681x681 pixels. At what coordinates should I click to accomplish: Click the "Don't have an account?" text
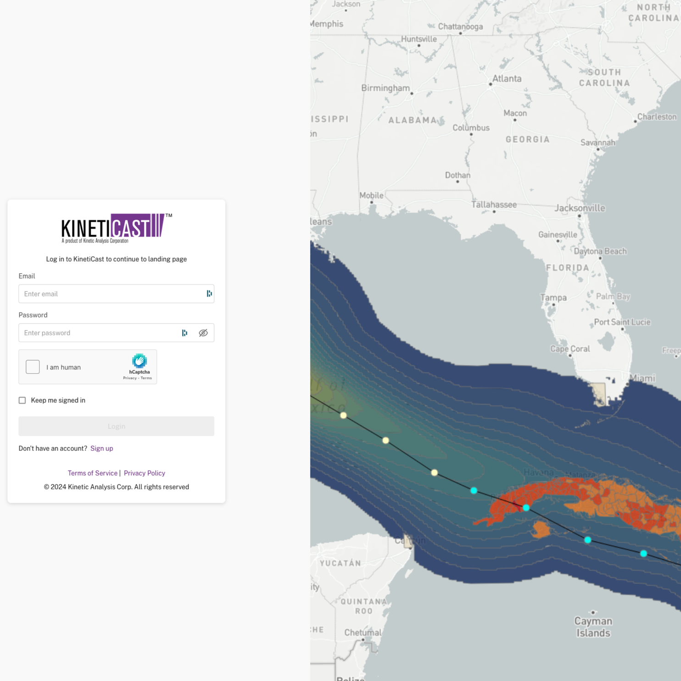tap(53, 448)
